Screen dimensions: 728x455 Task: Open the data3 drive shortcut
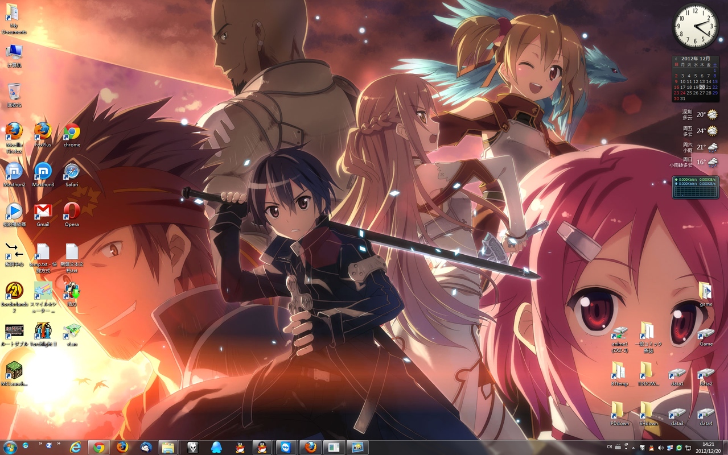point(677,416)
